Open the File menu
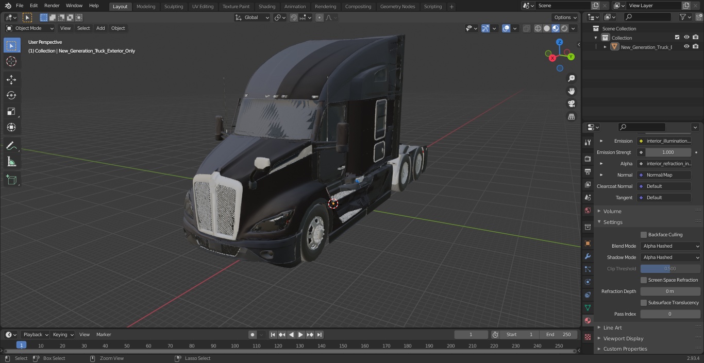The height and width of the screenshot is (363, 704). point(20,6)
